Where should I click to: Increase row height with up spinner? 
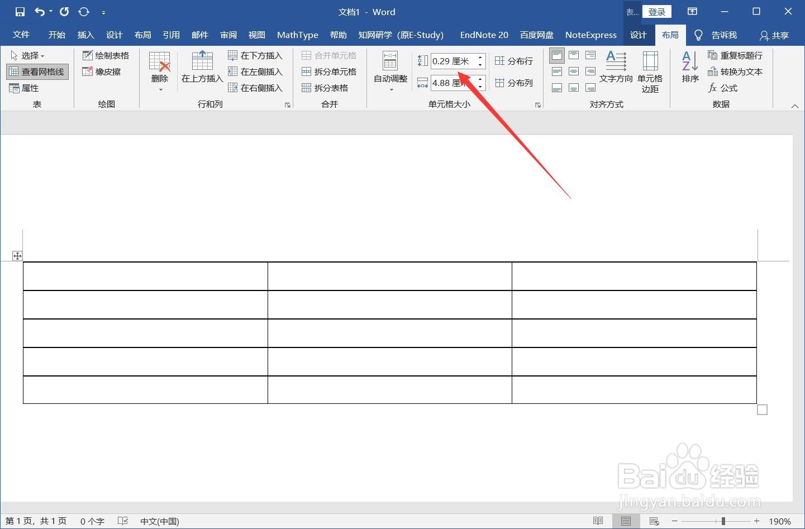tap(480, 58)
